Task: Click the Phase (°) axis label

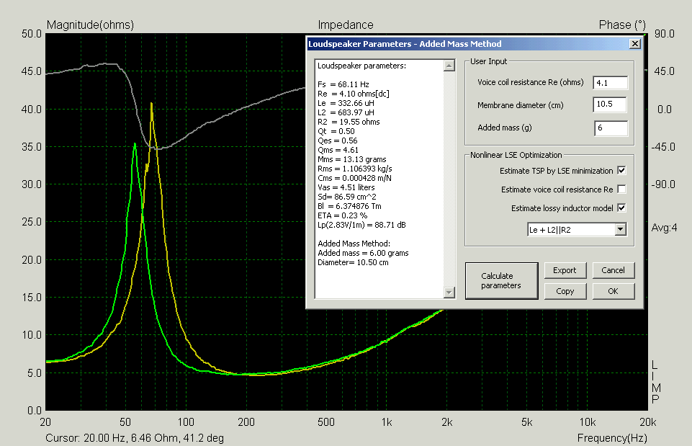Action: click(622, 24)
